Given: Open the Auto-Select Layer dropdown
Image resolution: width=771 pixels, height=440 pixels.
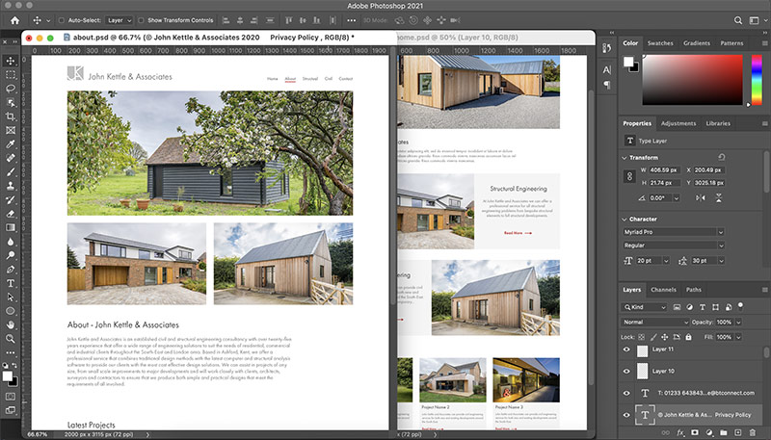Looking at the screenshot, I should pos(120,20).
